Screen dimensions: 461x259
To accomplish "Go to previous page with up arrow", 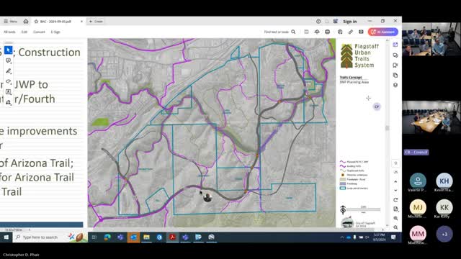I will pyautogui.click(x=395, y=181).
